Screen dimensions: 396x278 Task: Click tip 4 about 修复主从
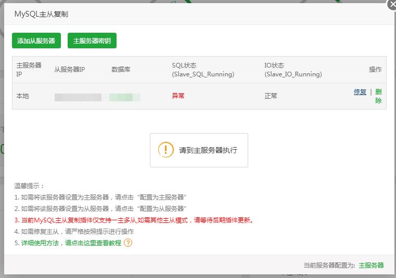click(x=74, y=231)
